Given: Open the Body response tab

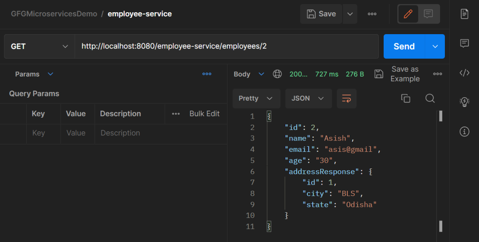Looking at the screenshot, I should point(242,74).
